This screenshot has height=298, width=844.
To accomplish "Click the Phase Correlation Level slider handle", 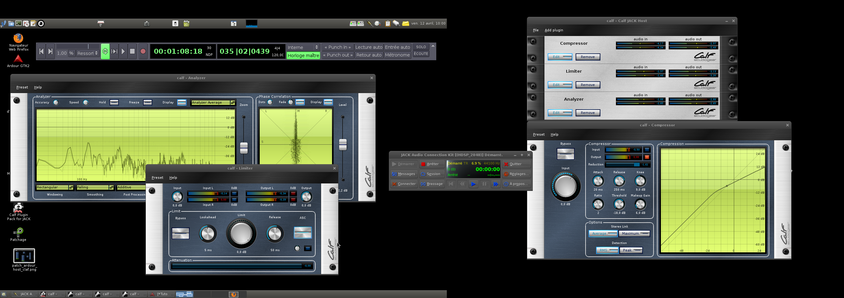I will click(x=343, y=145).
